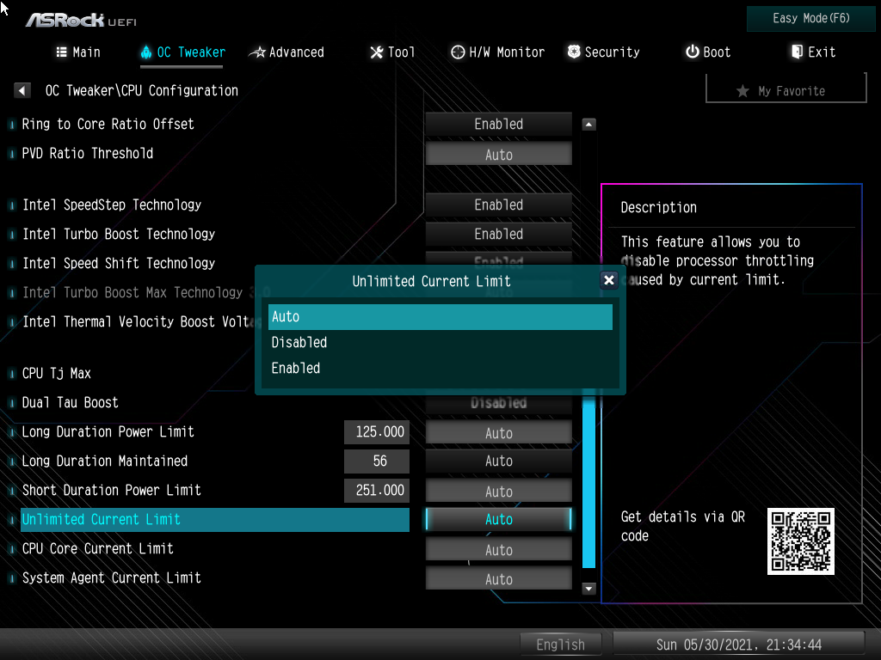Open Unlimited Current Limit Auto dropdown
The image size is (881, 660).
(498, 519)
